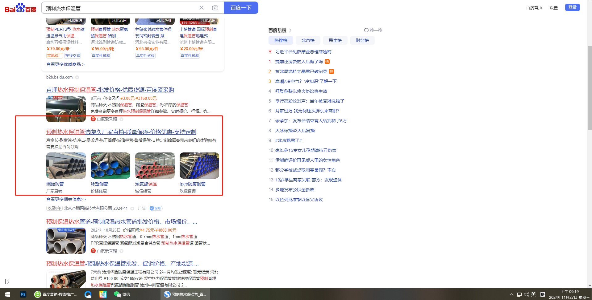Click the 实地验厂 badge
The image size is (592, 300).
[54, 56]
